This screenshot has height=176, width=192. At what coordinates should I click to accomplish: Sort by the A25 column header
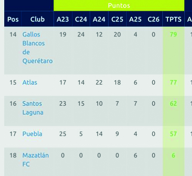[x=135, y=19]
